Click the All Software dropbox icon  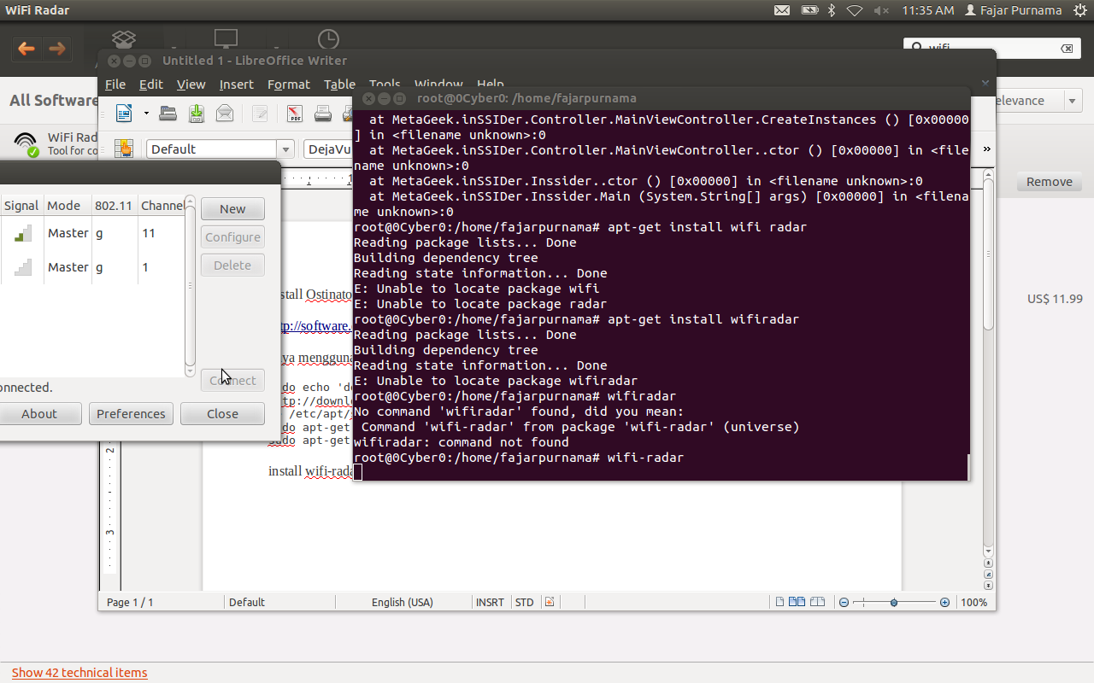[x=125, y=39]
